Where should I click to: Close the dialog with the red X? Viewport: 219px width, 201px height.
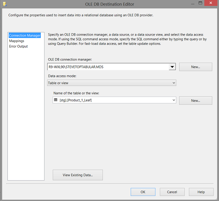(210, 4)
